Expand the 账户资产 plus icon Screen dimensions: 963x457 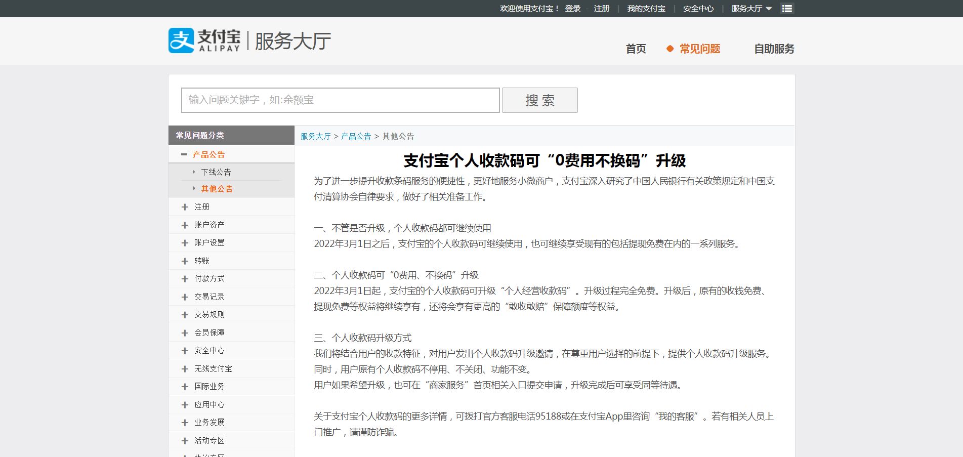click(x=185, y=225)
